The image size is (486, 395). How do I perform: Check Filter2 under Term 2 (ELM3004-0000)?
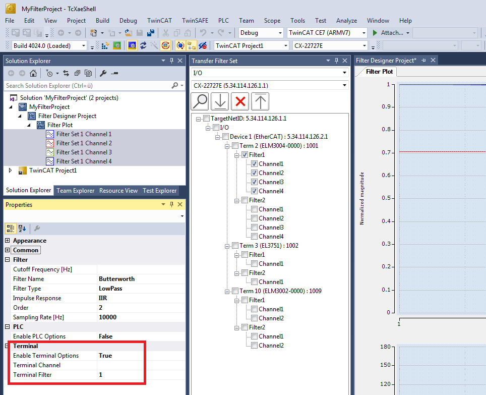coord(245,200)
